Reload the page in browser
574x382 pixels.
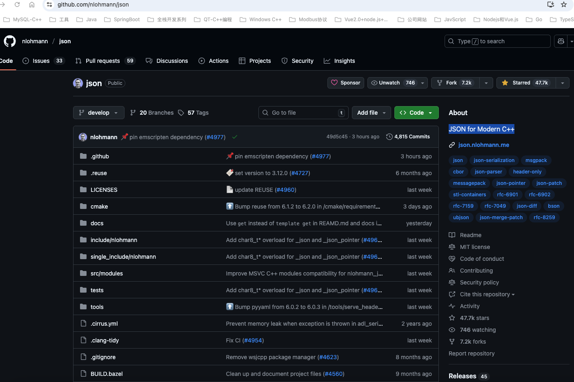click(x=17, y=4)
